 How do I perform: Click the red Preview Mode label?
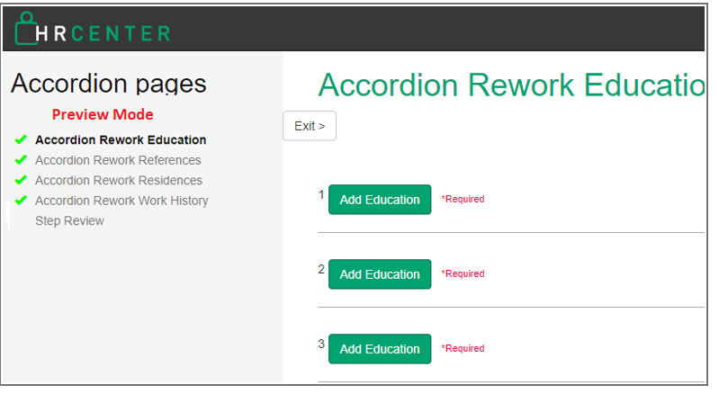pyautogui.click(x=103, y=114)
